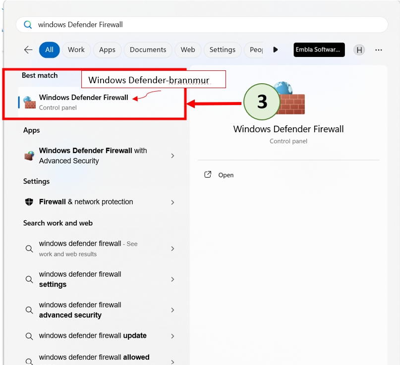This screenshot has width=400, height=365.
Task: Click the magnifier icon in search box
Action: (x=28, y=25)
